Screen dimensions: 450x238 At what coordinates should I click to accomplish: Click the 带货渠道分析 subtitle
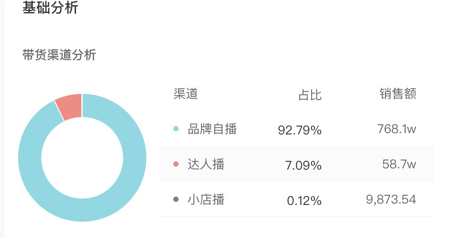(x=59, y=55)
